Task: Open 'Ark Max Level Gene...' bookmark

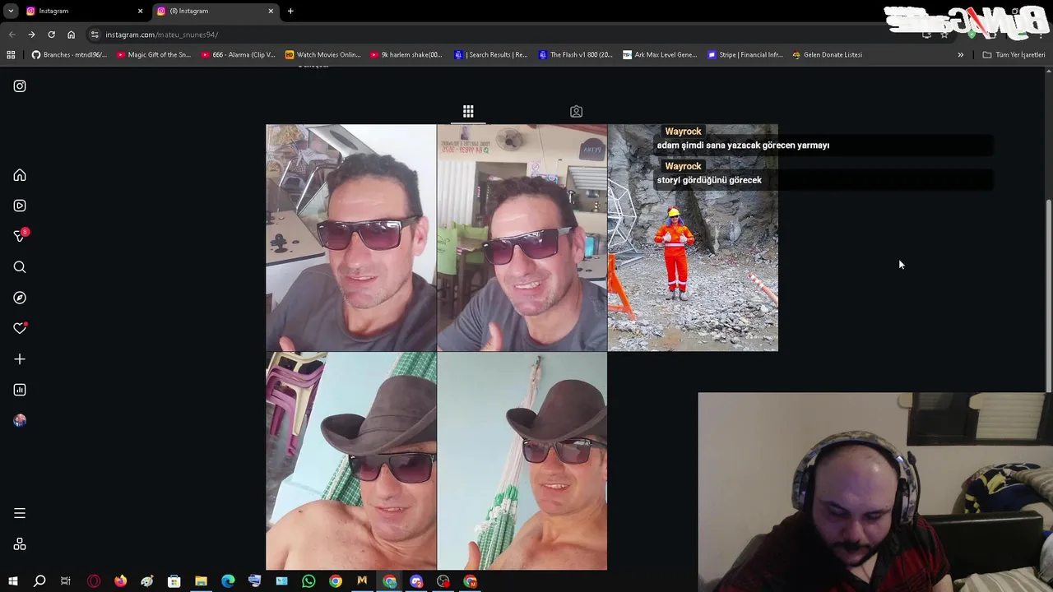Action: pos(660,54)
